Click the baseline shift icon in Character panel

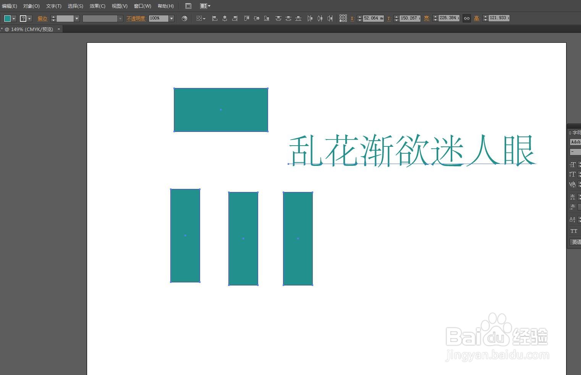pos(573,219)
